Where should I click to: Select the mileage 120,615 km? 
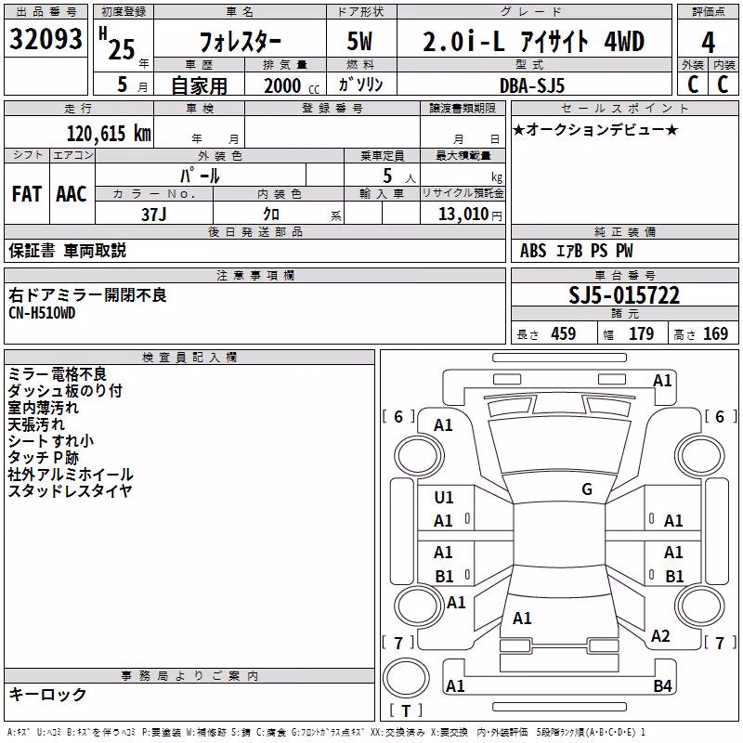109,134
